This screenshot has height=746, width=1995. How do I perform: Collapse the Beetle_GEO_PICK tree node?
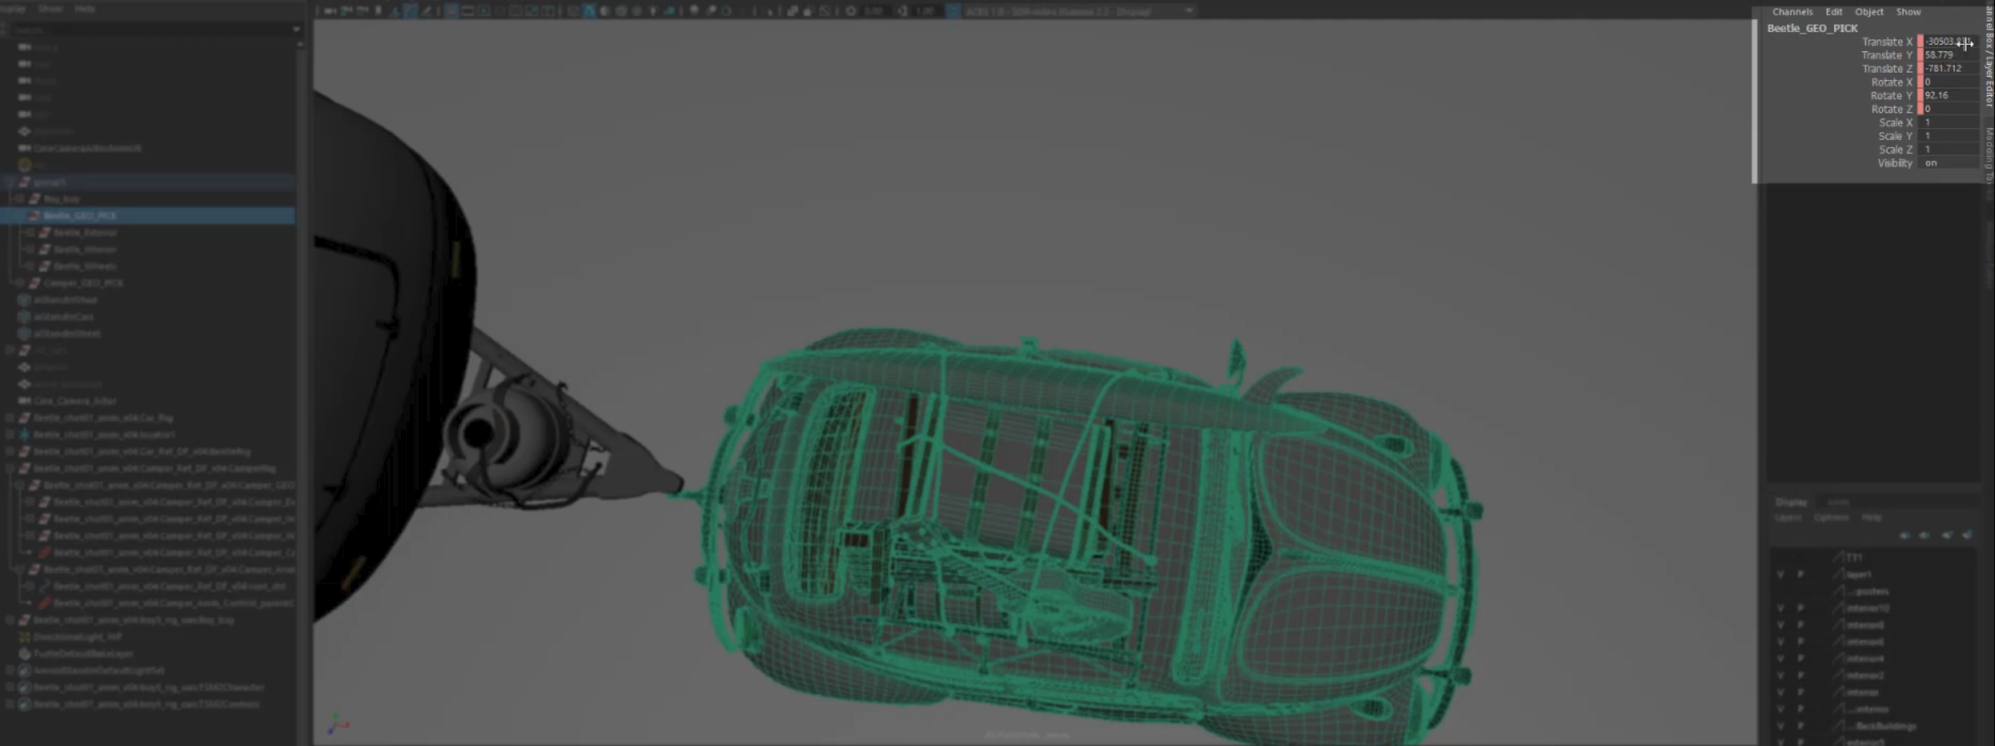[x=19, y=216]
